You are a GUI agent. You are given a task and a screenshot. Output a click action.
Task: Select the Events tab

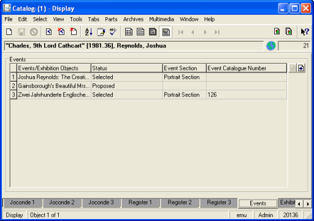click(x=258, y=203)
